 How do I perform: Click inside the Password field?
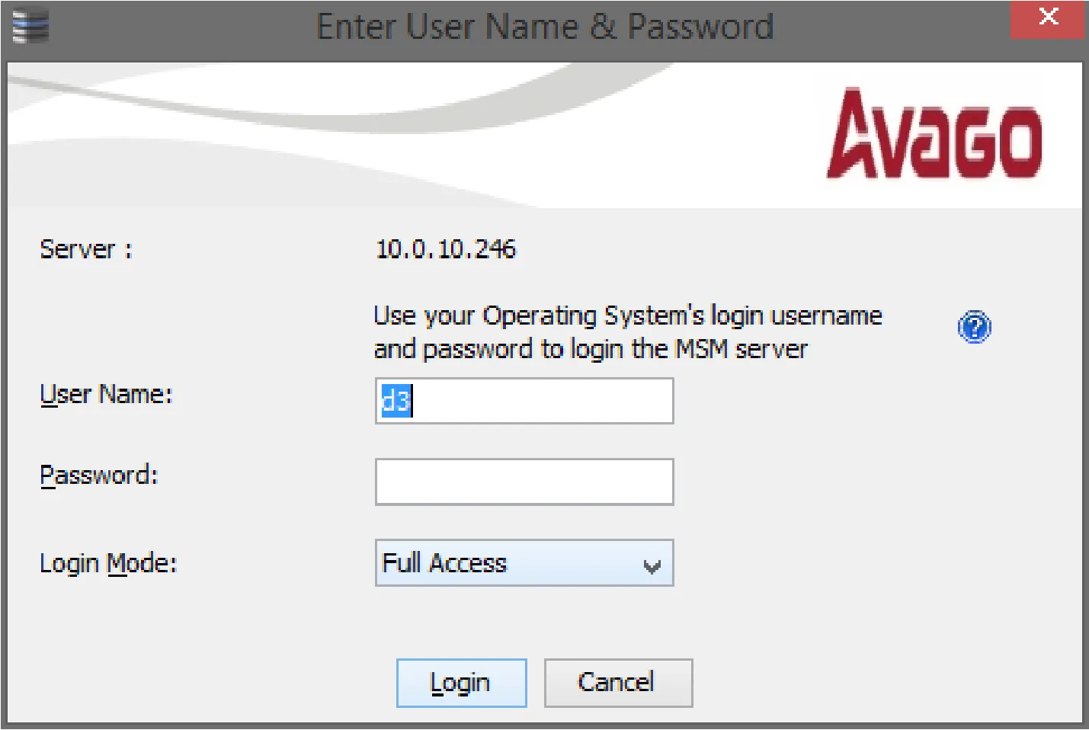pyautogui.click(x=524, y=482)
